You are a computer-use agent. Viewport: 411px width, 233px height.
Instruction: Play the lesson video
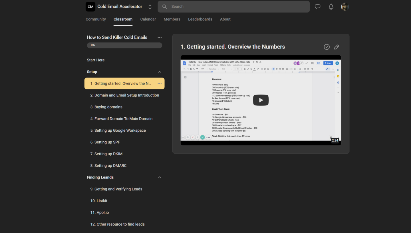click(x=261, y=100)
